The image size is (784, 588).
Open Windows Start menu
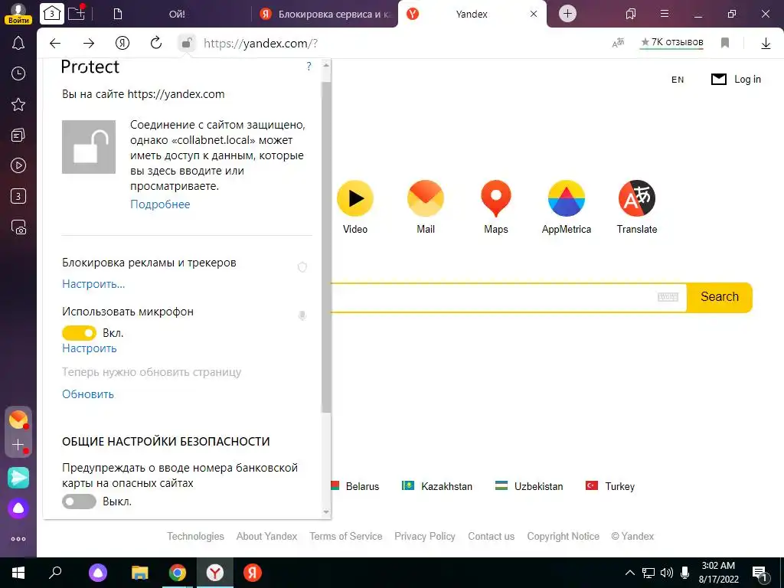click(x=18, y=573)
